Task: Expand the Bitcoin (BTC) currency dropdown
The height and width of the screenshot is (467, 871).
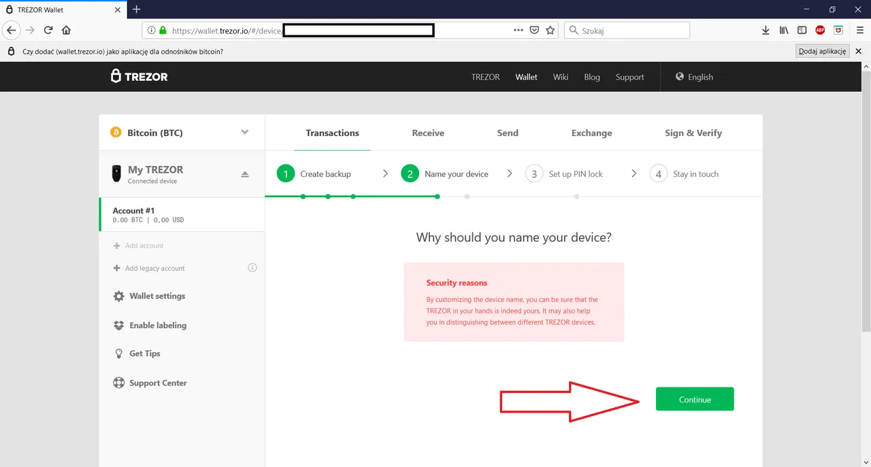Action: click(x=182, y=133)
